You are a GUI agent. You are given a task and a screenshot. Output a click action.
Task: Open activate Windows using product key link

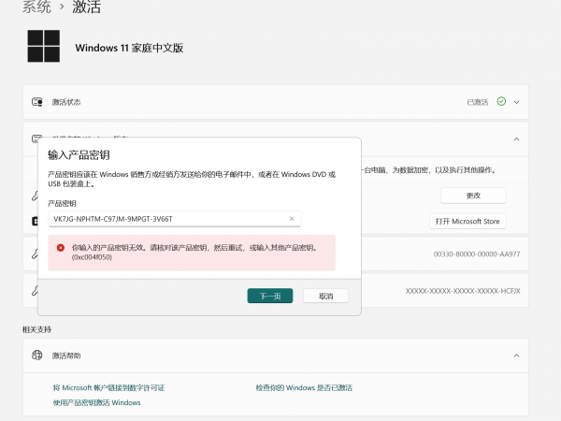(96, 402)
